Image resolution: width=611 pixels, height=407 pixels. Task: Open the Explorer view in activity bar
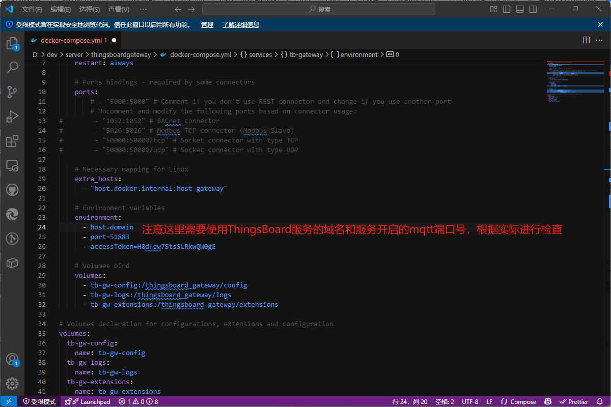(x=12, y=44)
